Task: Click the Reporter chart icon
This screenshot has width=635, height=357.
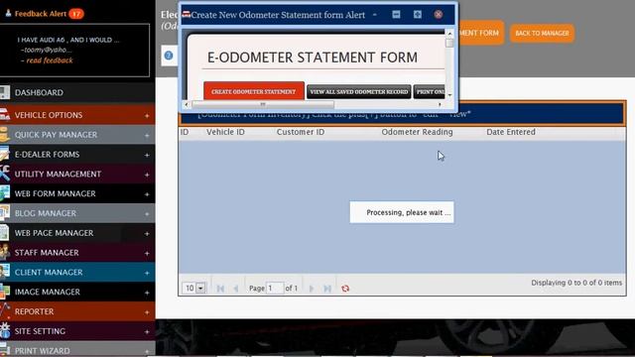Action: click(4, 311)
